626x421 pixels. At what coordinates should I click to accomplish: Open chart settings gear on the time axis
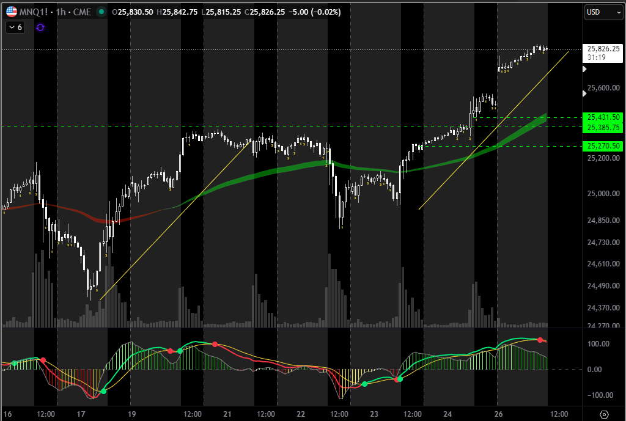pyautogui.click(x=604, y=414)
